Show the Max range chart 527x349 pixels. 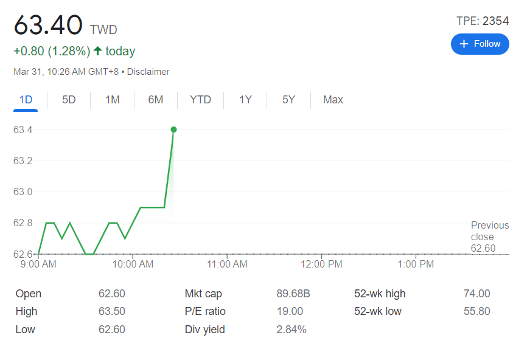pyautogui.click(x=333, y=100)
